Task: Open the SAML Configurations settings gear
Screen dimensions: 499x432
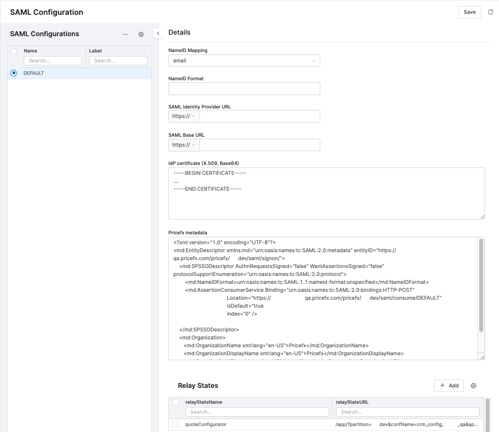Action: point(141,34)
